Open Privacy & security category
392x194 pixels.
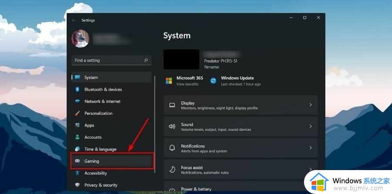coord(112,185)
